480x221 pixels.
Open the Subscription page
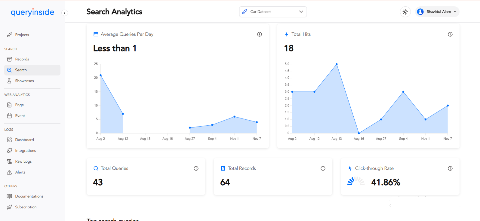click(26, 207)
